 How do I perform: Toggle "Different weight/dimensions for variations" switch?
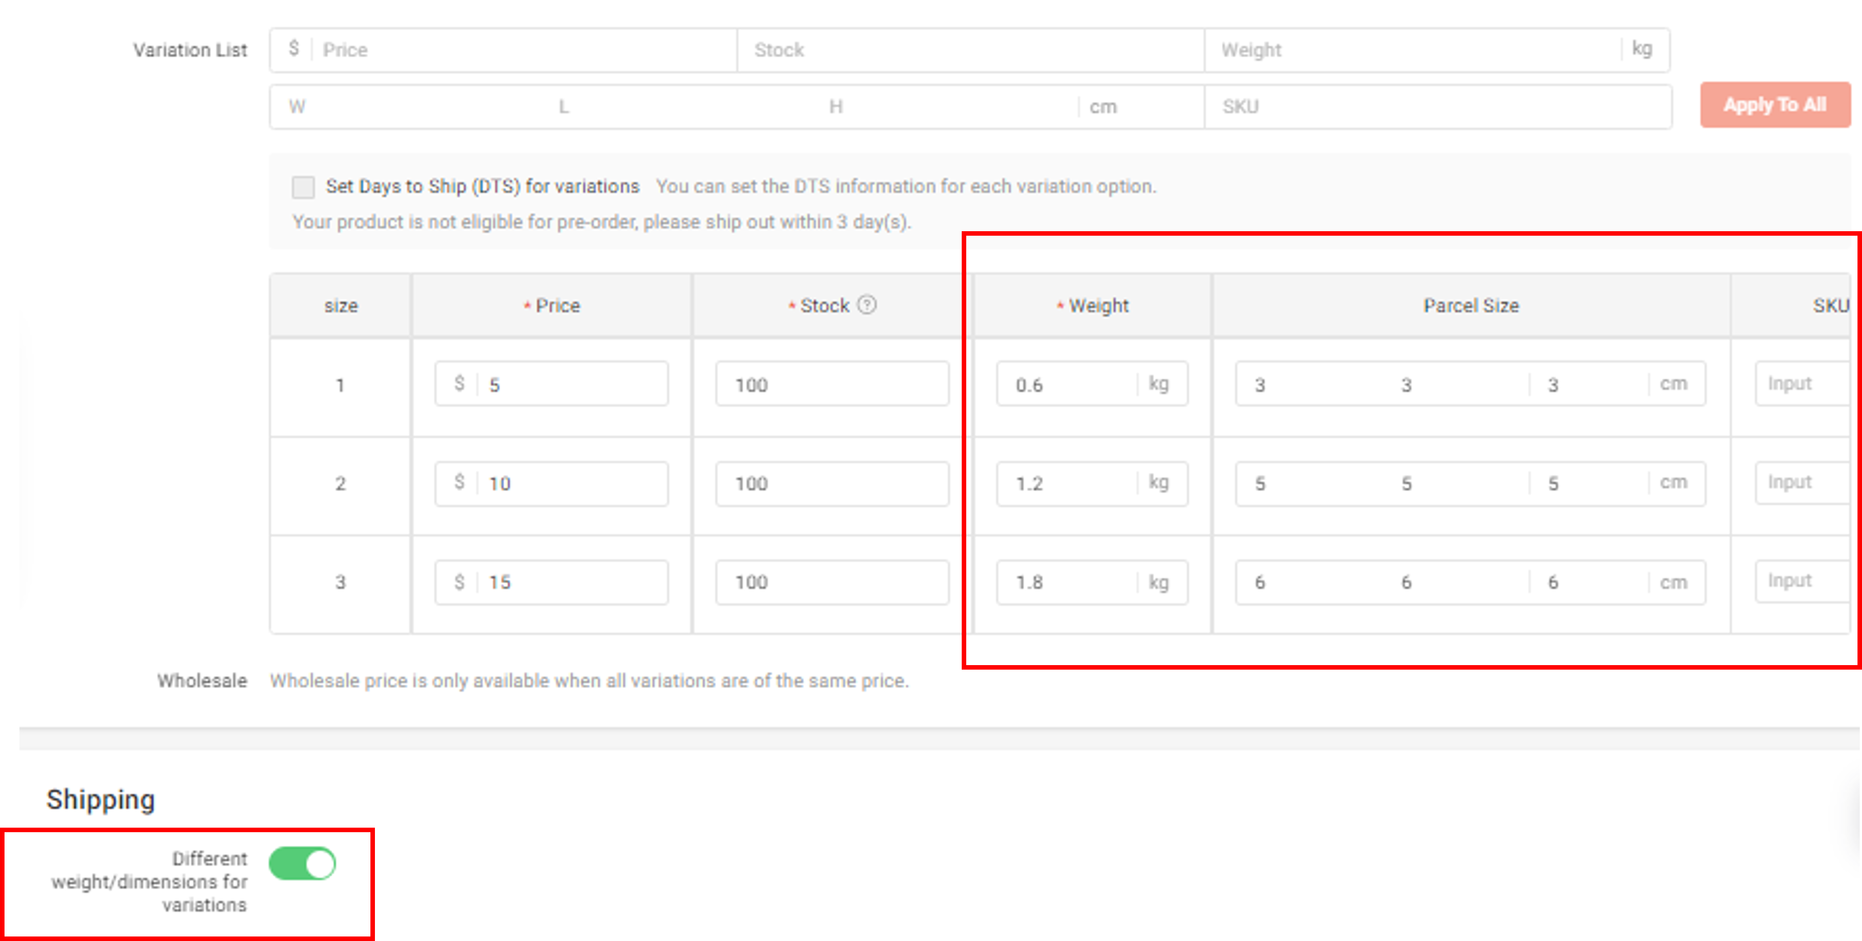pyautogui.click(x=303, y=862)
